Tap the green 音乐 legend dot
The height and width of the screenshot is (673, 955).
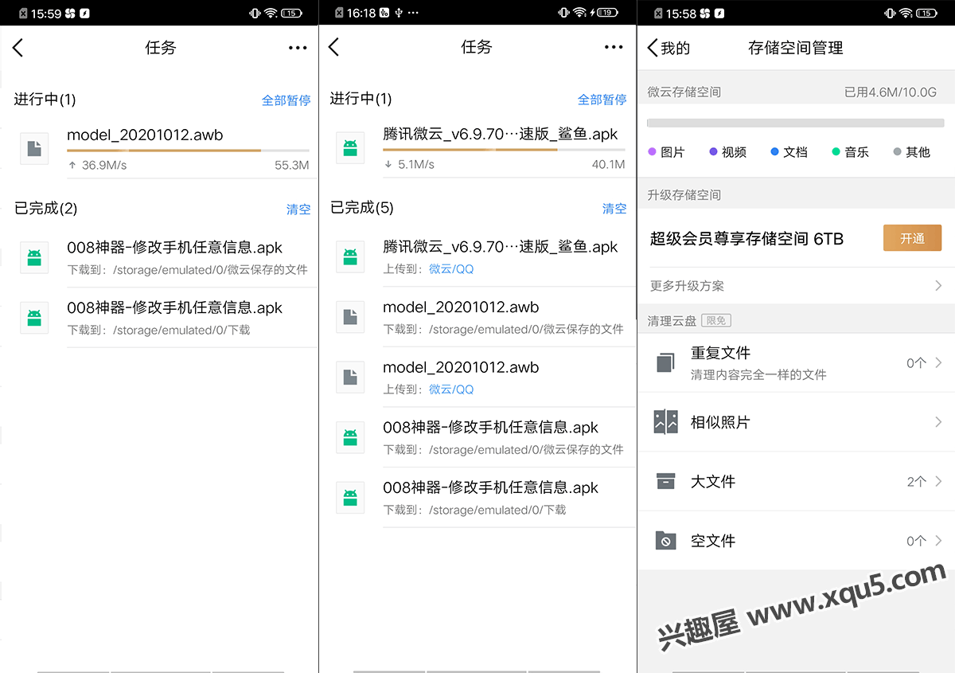pos(836,151)
